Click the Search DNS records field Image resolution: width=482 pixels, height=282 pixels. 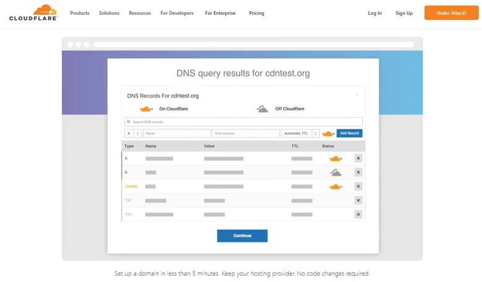click(243, 122)
